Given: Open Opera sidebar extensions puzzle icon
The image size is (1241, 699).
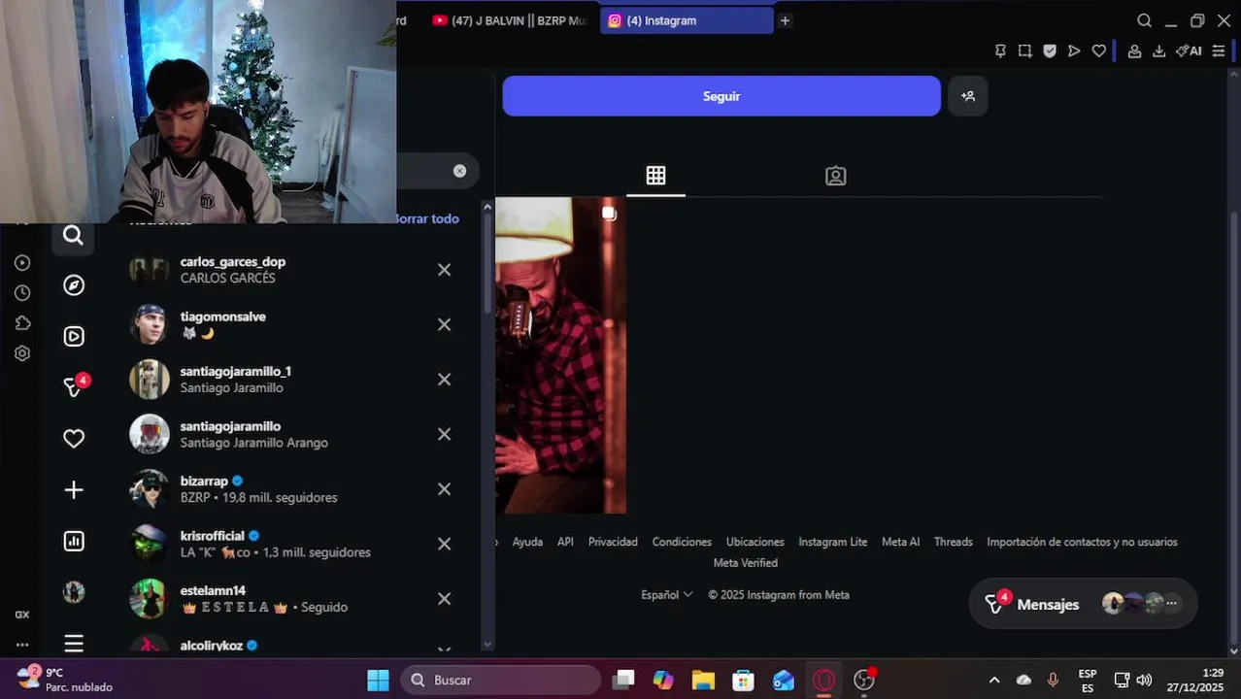Looking at the screenshot, I should 22,323.
